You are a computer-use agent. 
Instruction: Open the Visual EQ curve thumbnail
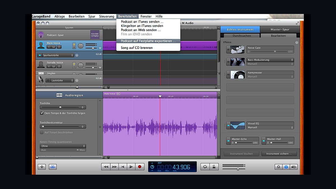(x=237, y=125)
